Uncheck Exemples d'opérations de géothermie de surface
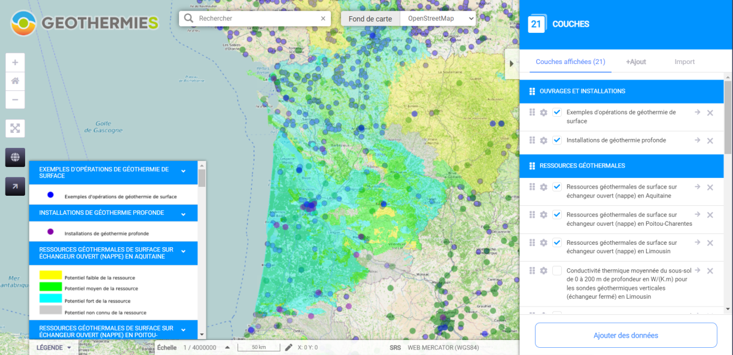The image size is (733, 355). pyautogui.click(x=557, y=112)
